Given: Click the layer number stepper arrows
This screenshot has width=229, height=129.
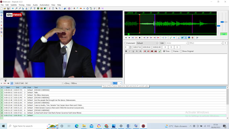Looking at the screenshot, I should point(130,47).
